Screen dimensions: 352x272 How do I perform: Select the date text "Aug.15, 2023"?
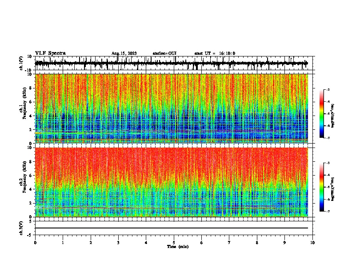pos(124,53)
